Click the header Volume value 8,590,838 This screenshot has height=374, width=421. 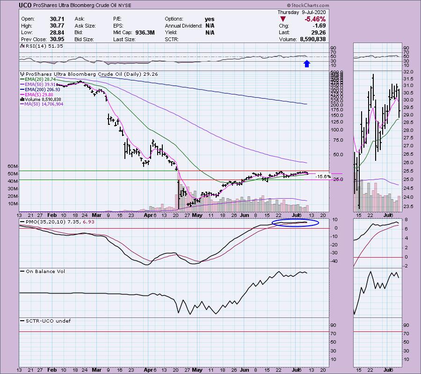click(x=313, y=39)
